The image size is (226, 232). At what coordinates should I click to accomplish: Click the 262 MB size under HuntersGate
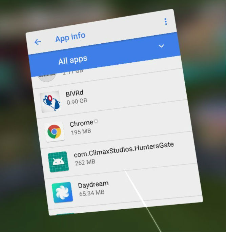85,162
